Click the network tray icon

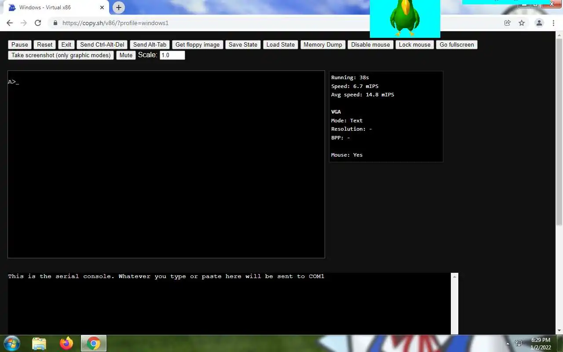[x=519, y=343]
